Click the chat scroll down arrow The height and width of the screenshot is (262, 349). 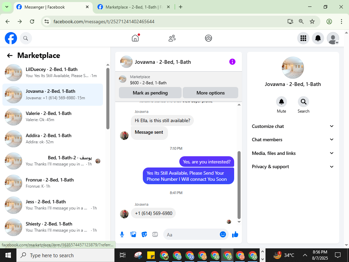[x=239, y=222]
